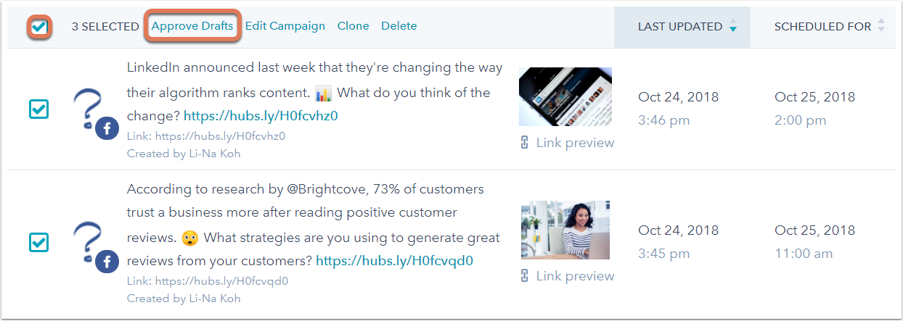
Task: Click the link preview chain icon for Brightcove post
Action: point(525,276)
